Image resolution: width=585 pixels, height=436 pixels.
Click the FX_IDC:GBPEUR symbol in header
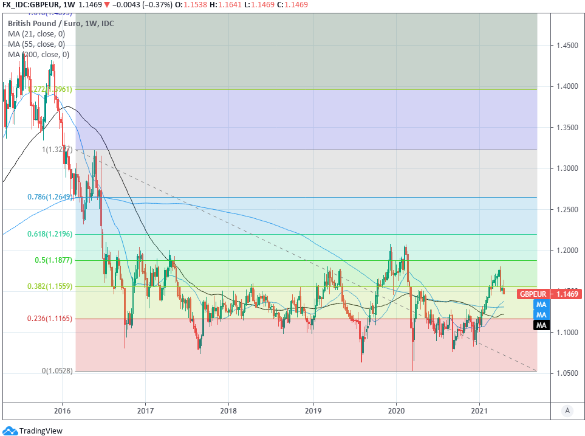click(x=29, y=4)
